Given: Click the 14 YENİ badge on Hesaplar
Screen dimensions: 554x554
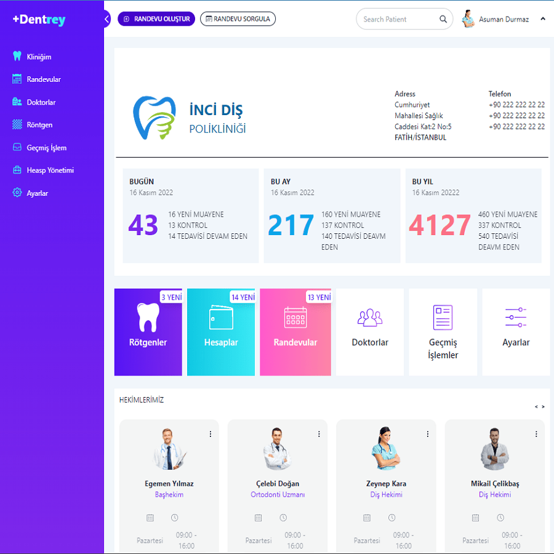Looking at the screenshot, I should pyautogui.click(x=243, y=297).
